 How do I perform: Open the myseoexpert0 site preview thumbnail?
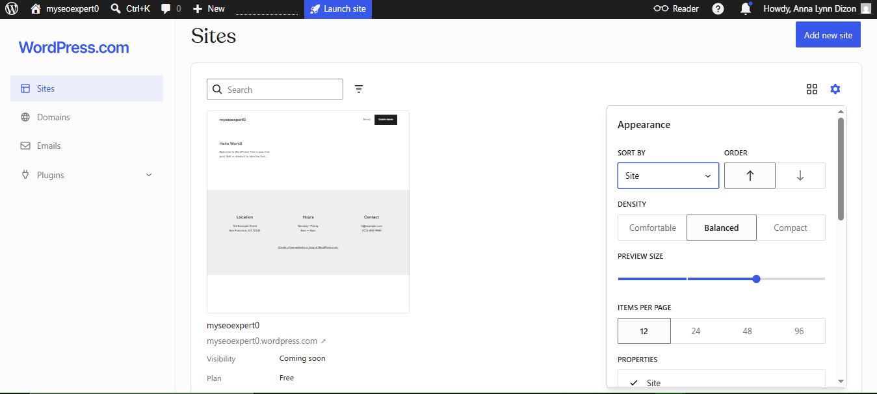[308, 212]
